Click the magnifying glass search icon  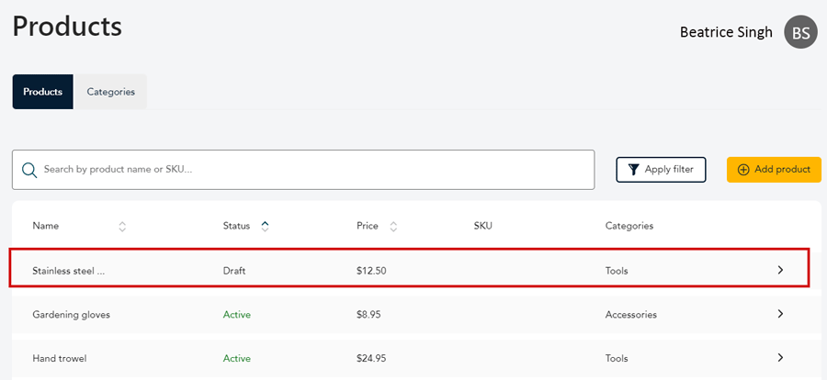[29, 170]
